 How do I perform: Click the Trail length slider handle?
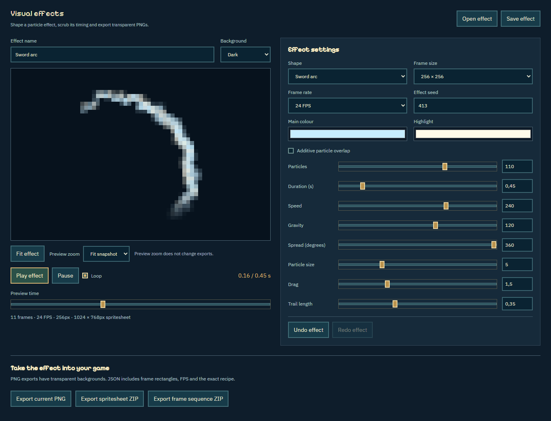point(395,304)
